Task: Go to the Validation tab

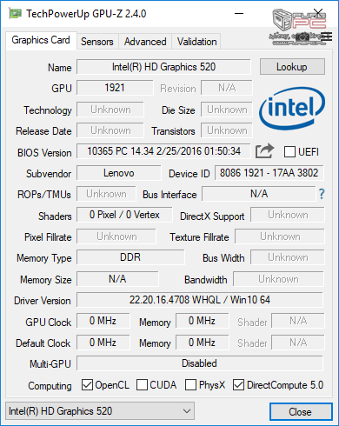Action: pyautogui.click(x=196, y=42)
